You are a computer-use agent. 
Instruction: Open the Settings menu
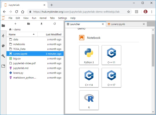click(62, 18)
